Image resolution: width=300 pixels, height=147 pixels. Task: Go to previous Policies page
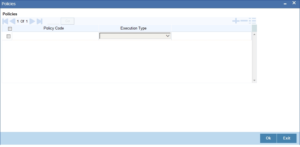[12, 21]
